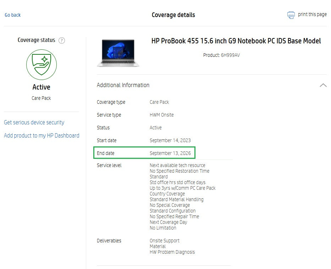Select the HP ProBook 455 product title
This screenshot has width=331, height=269.
click(236, 41)
